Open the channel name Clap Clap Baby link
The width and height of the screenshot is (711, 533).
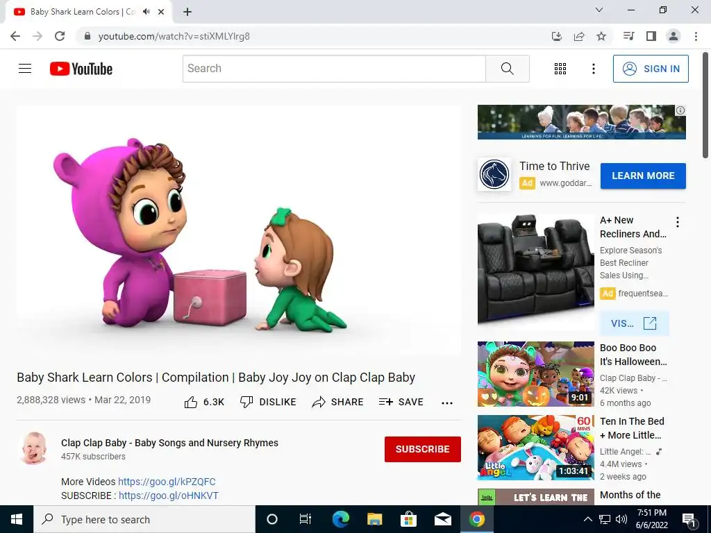point(169,443)
